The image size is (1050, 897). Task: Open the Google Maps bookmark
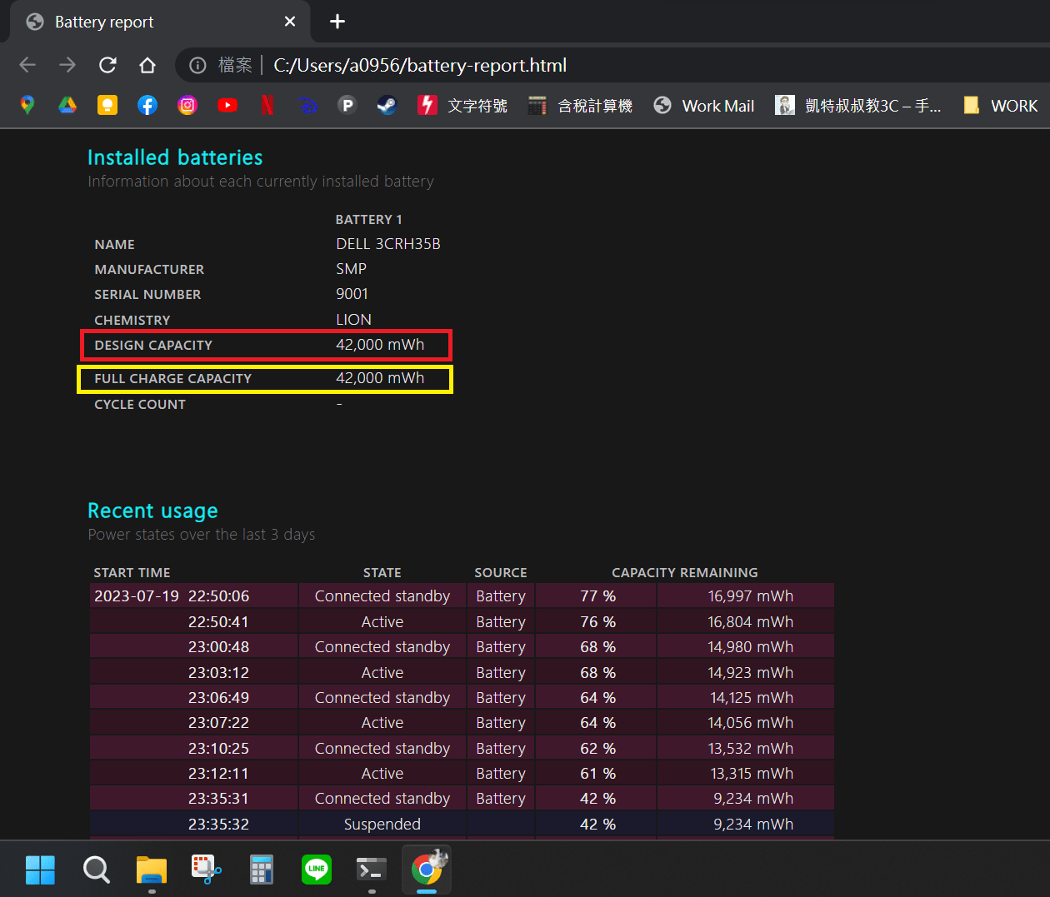click(x=27, y=105)
